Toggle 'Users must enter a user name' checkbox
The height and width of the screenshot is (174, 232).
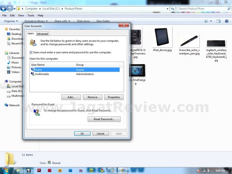(31, 52)
